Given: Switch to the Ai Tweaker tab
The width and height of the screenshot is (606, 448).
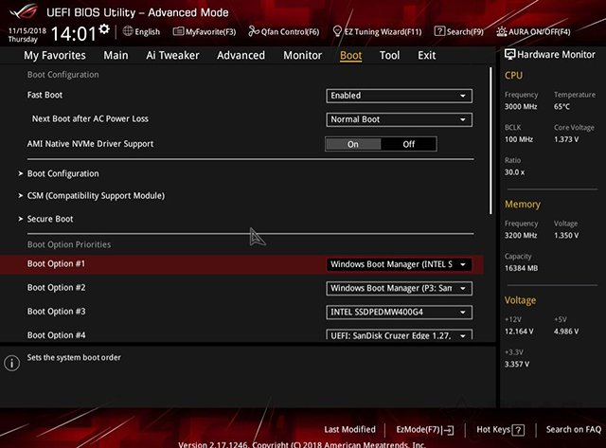Looking at the screenshot, I should pos(172,55).
